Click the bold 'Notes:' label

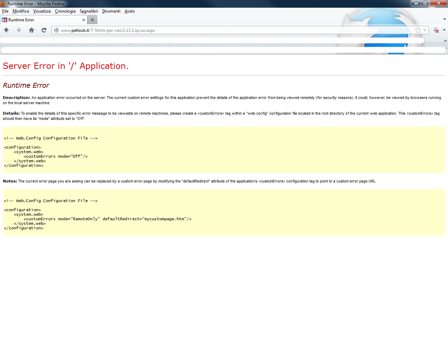pyautogui.click(x=10, y=181)
